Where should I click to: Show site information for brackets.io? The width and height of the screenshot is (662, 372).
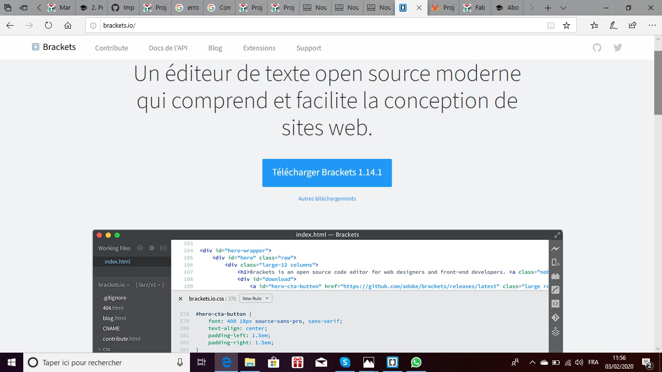click(94, 26)
